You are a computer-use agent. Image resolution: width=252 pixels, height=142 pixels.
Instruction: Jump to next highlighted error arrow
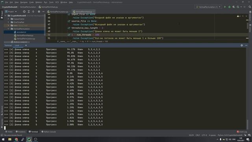click(246, 16)
